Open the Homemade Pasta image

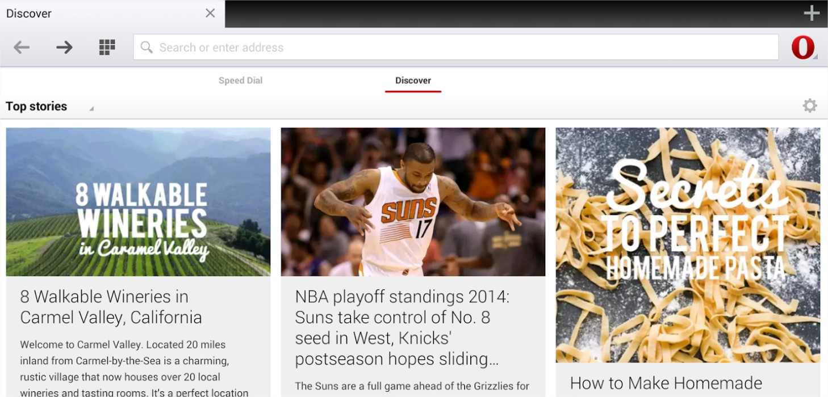click(688, 244)
